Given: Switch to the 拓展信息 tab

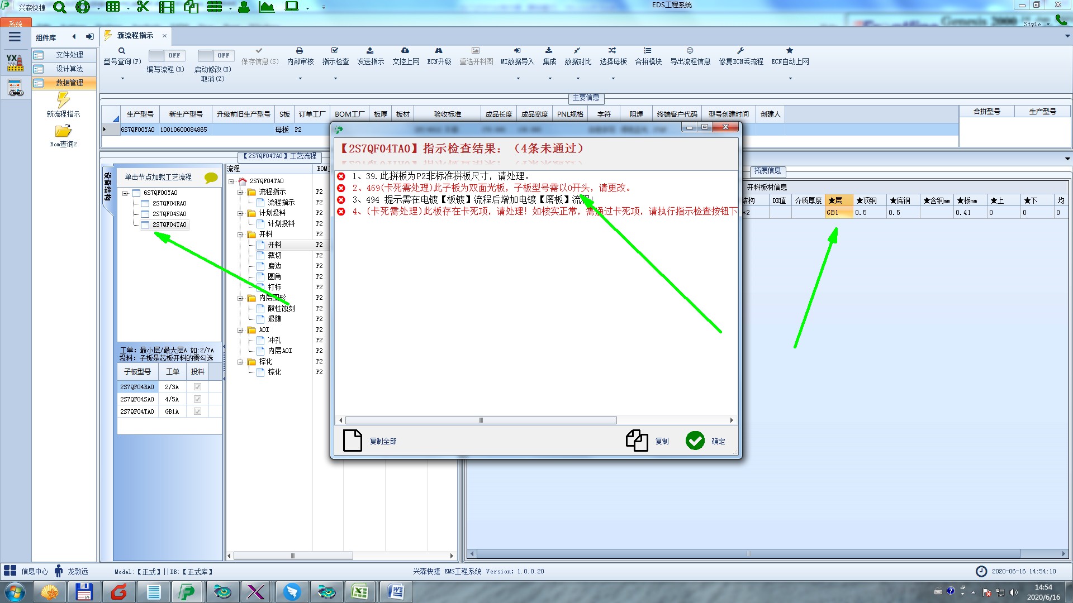Looking at the screenshot, I should pos(767,171).
